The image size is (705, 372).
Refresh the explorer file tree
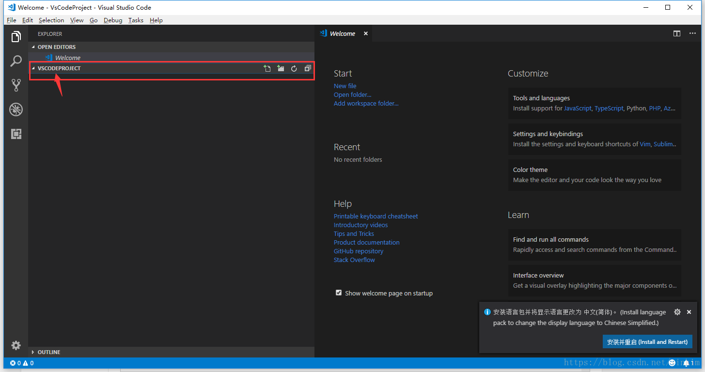point(294,69)
